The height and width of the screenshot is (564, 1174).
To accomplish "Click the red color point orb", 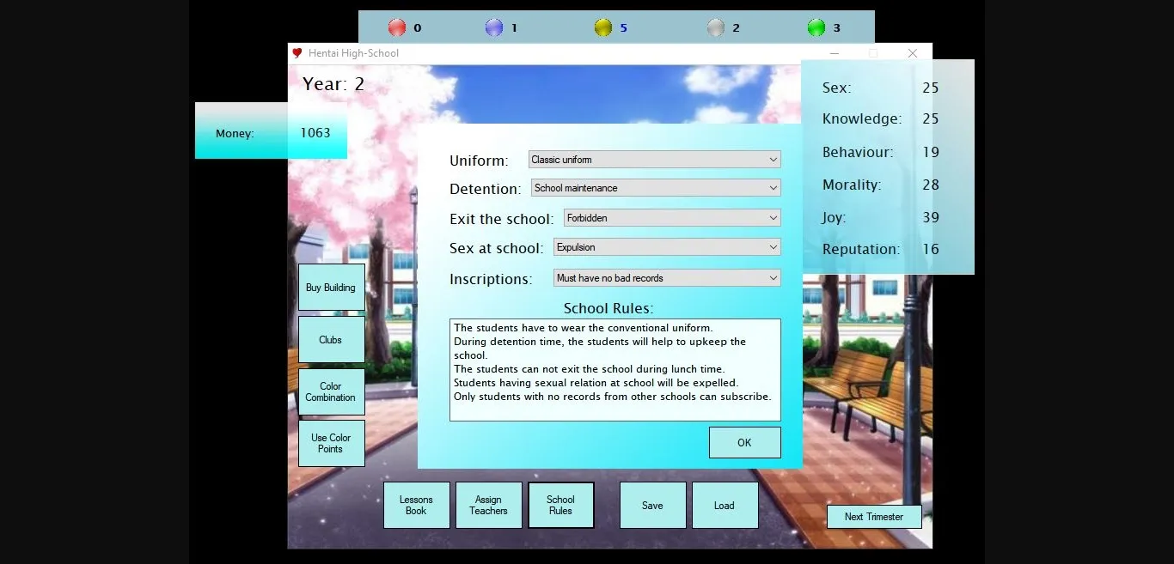I will pyautogui.click(x=396, y=27).
